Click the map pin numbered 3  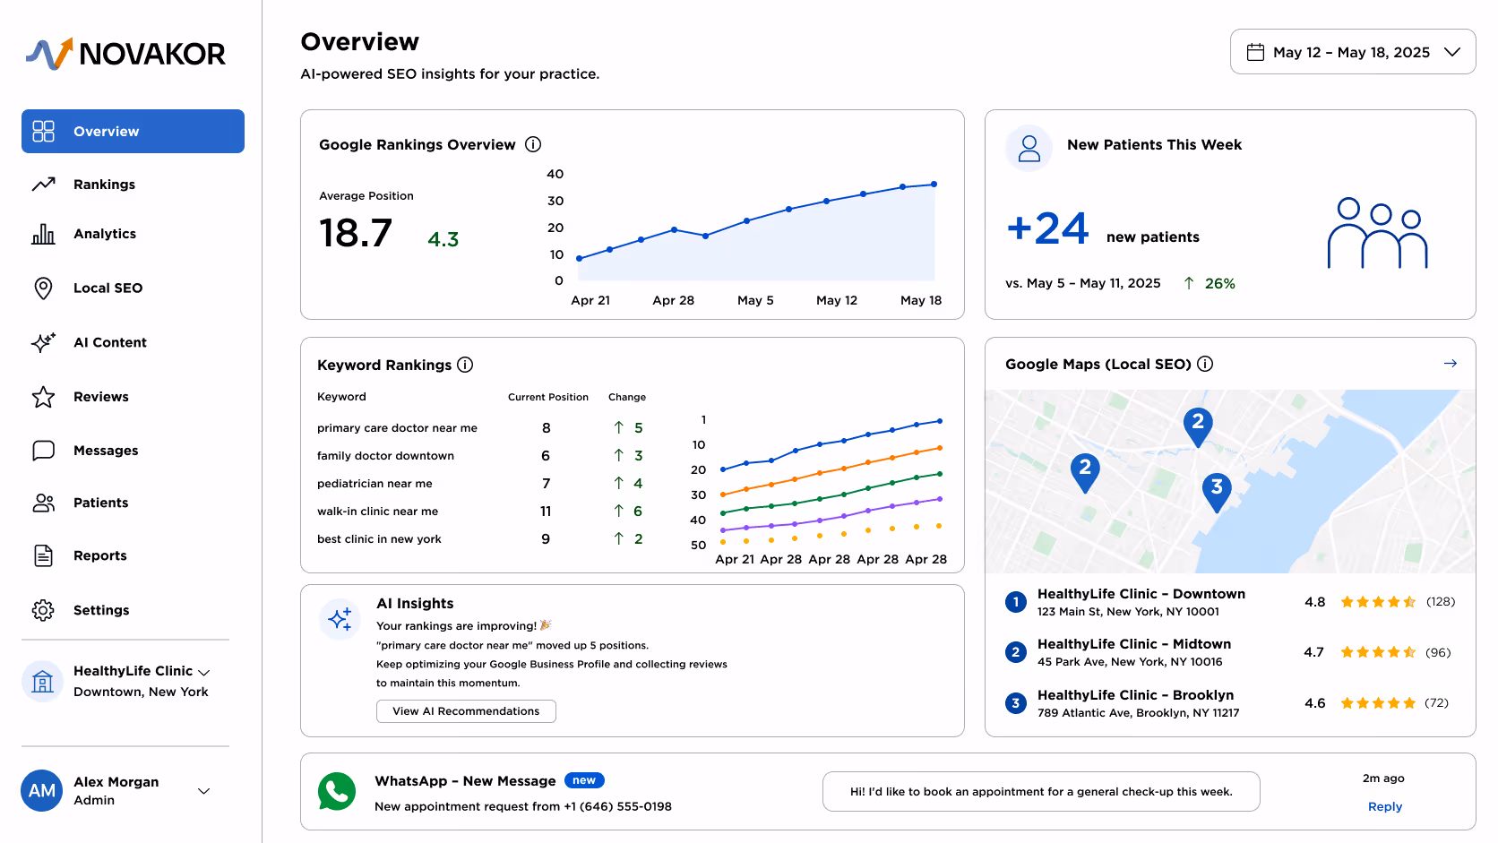[1217, 493]
